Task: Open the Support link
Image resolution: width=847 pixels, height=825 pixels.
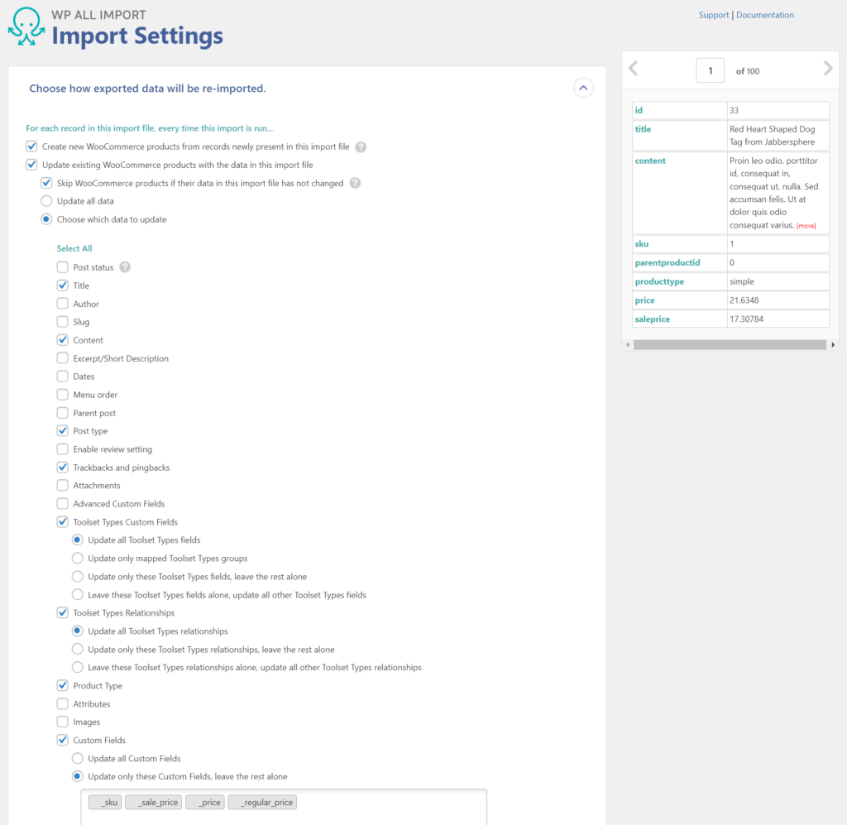Action: tap(714, 15)
